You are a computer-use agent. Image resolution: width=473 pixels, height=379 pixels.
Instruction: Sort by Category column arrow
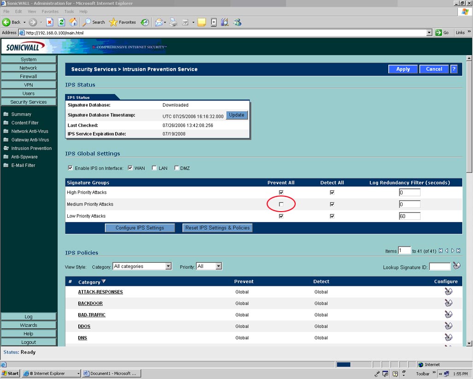pos(104,281)
